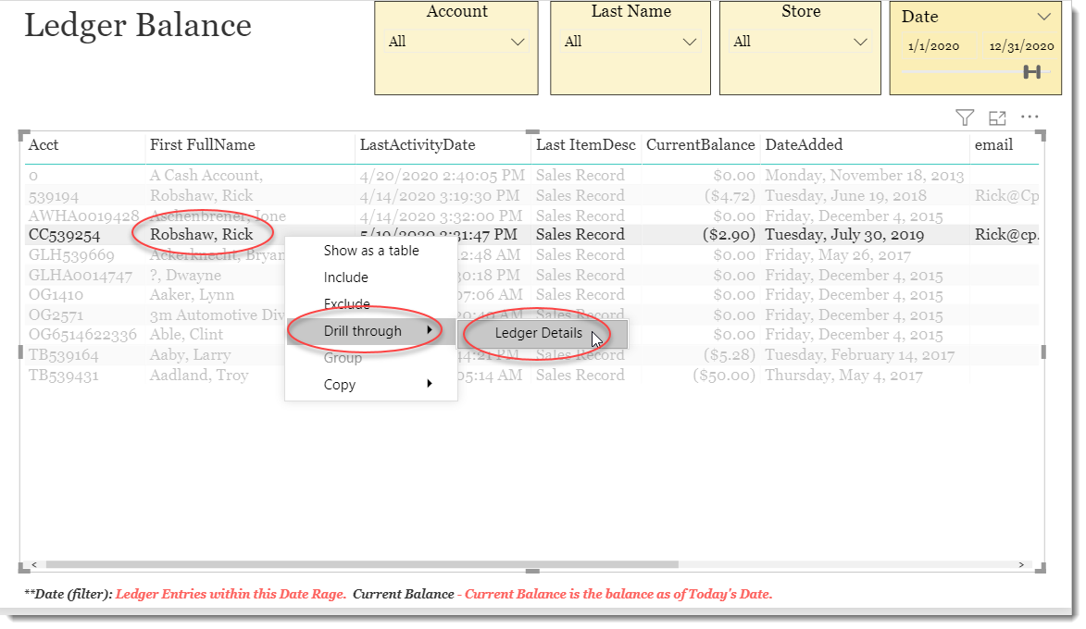The height and width of the screenshot is (629, 1086).
Task: Click the Date range slider handle
Action: pyautogui.click(x=1030, y=70)
